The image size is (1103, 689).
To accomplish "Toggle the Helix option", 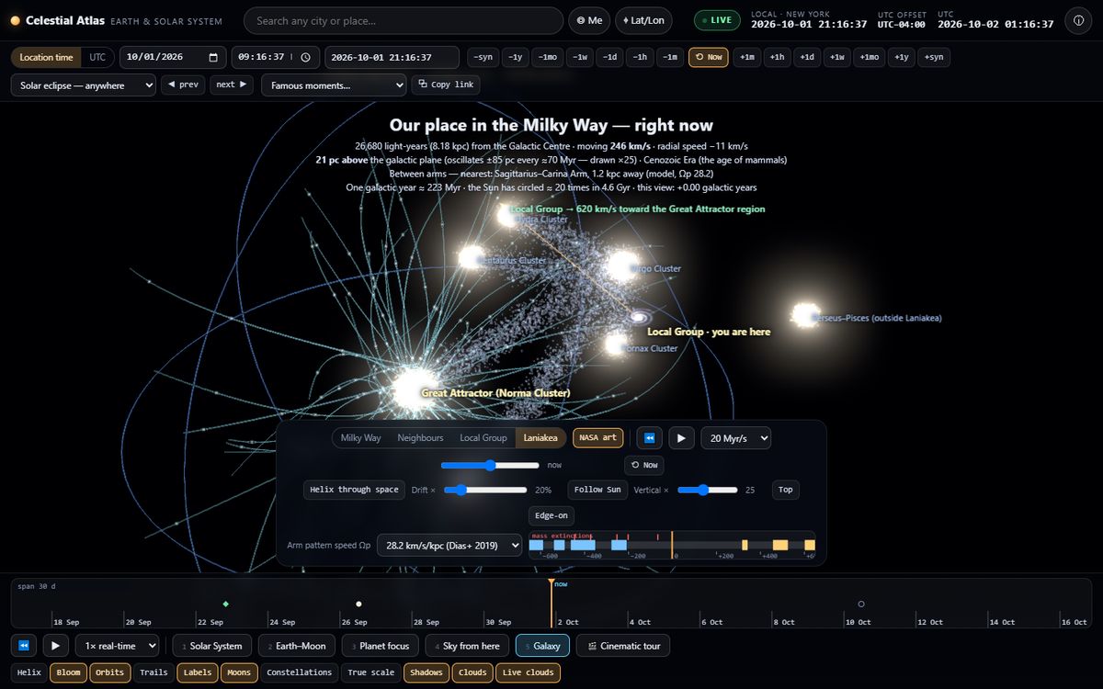I will tap(29, 672).
